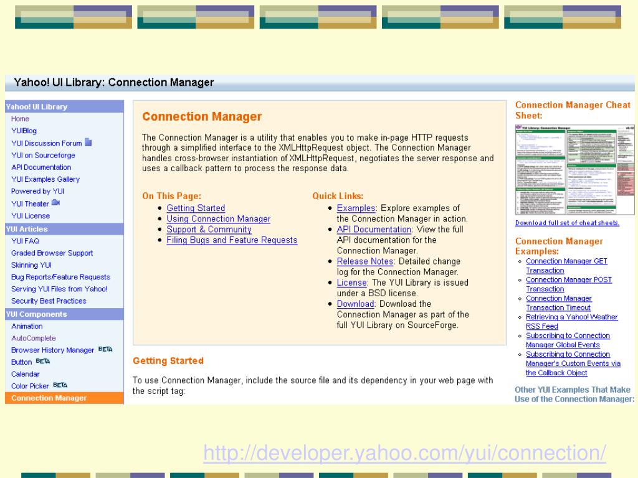Open Bug Reports/Feature Requests article
The image size is (638, 478).
[60, 277]
